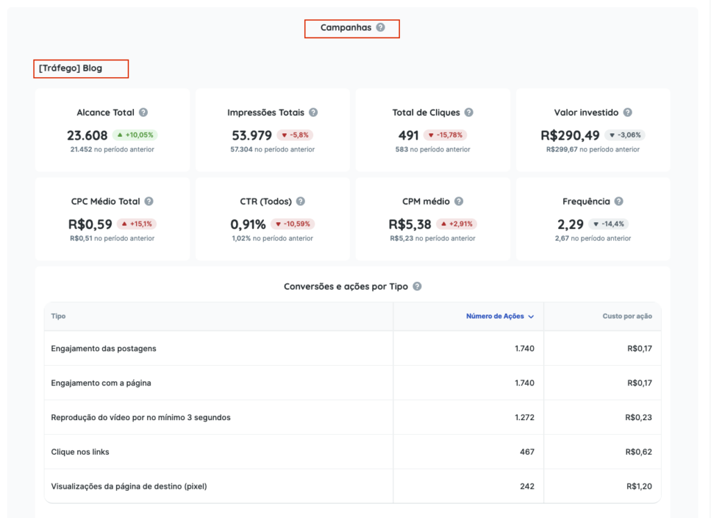Click the -15,78% badge under Total de Cliques

pos(442,135)
